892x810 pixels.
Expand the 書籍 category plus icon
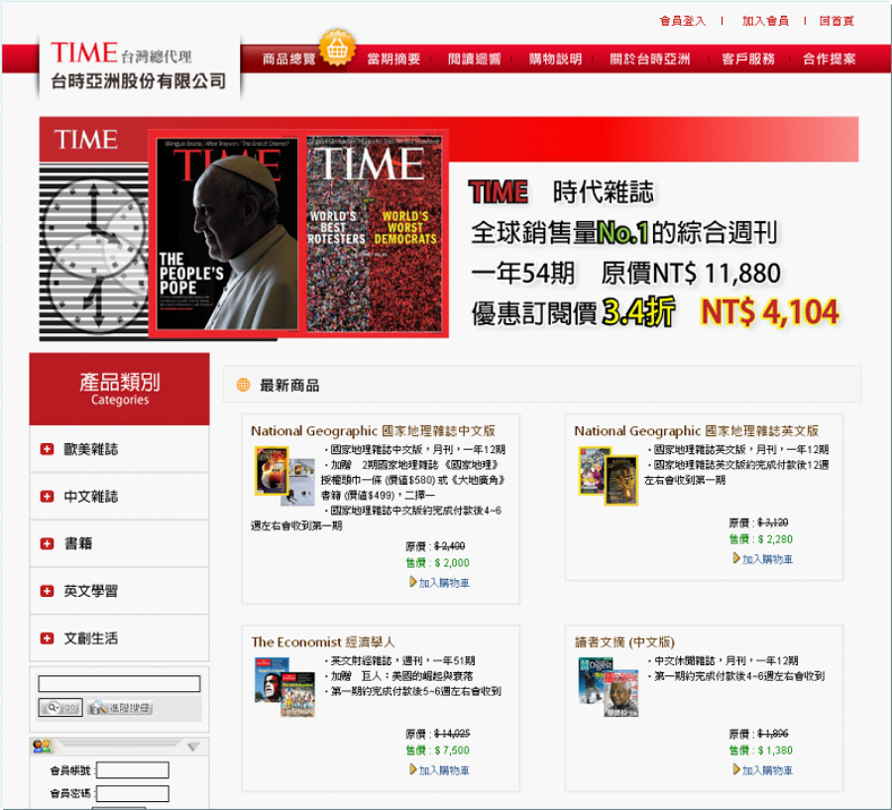pos(47,543)
